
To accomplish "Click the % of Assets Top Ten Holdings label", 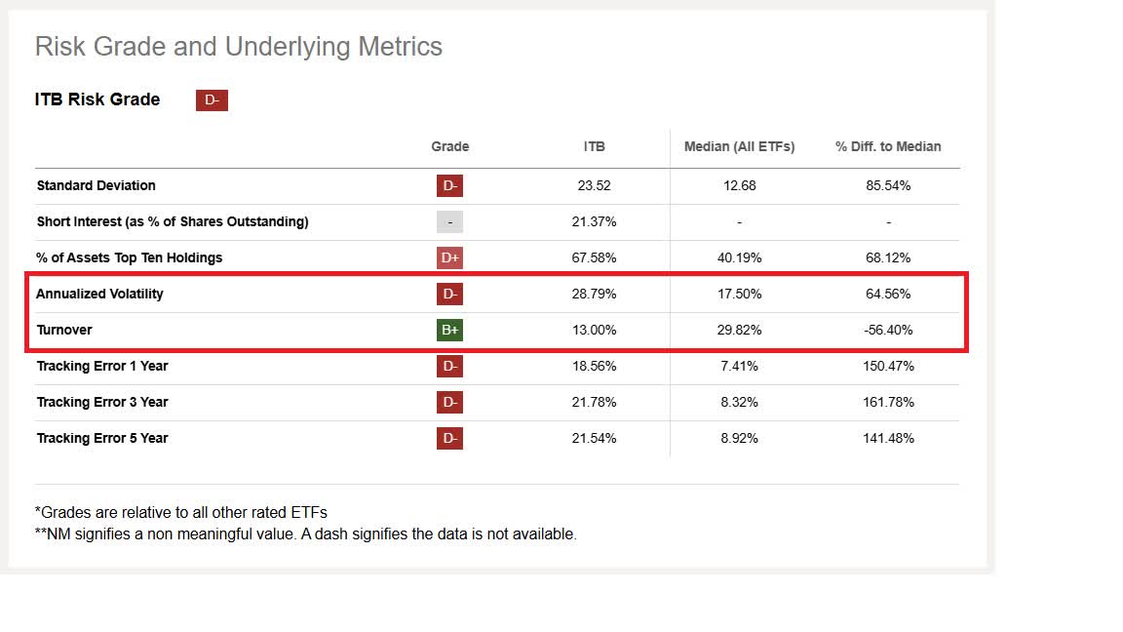I will point(130,257).
